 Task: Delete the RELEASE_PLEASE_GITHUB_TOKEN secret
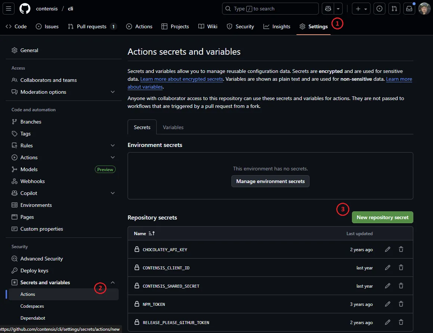(401, 323)
